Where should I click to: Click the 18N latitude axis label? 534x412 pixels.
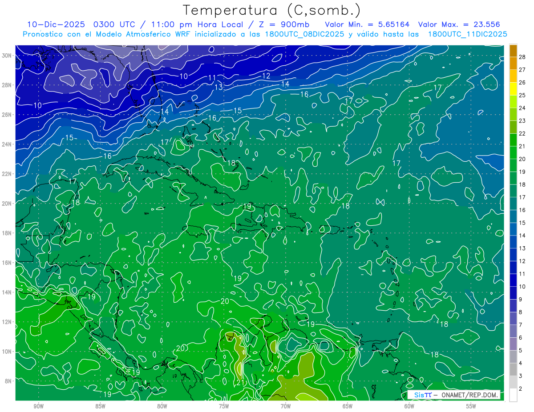click(7, 233)
